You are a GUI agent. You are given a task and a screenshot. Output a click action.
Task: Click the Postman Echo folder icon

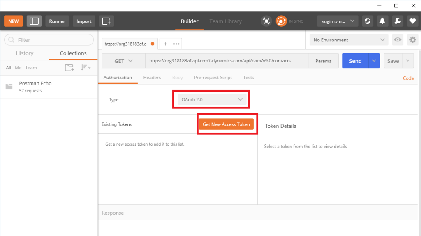click(x=9, y=86)
